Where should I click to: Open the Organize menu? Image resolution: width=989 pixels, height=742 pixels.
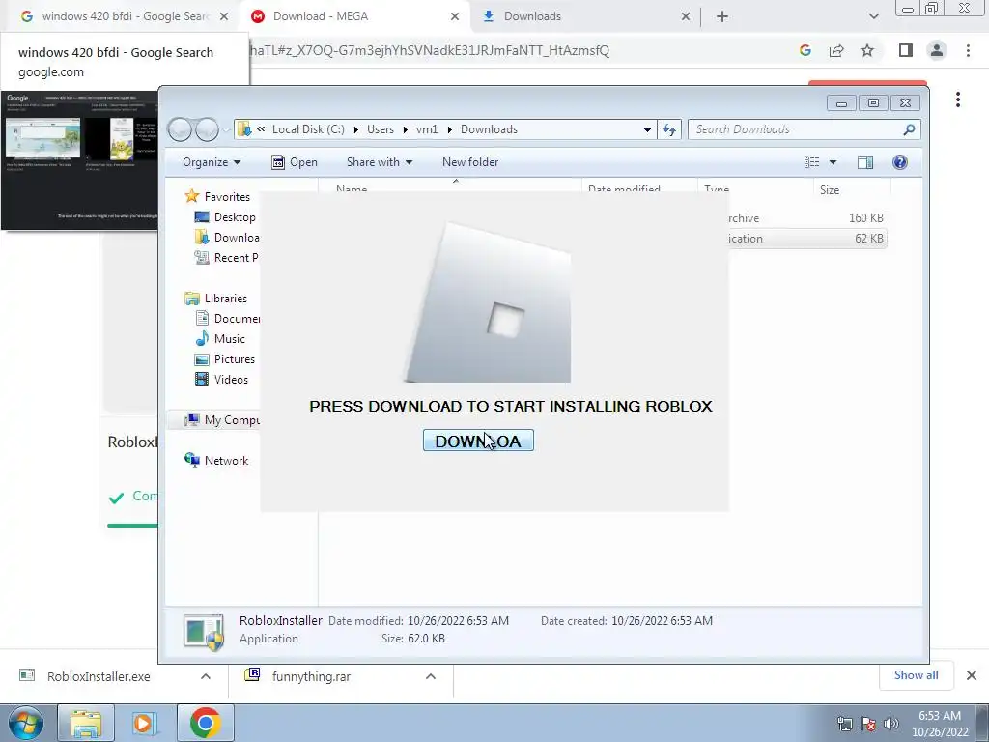[x=212, y=162]
